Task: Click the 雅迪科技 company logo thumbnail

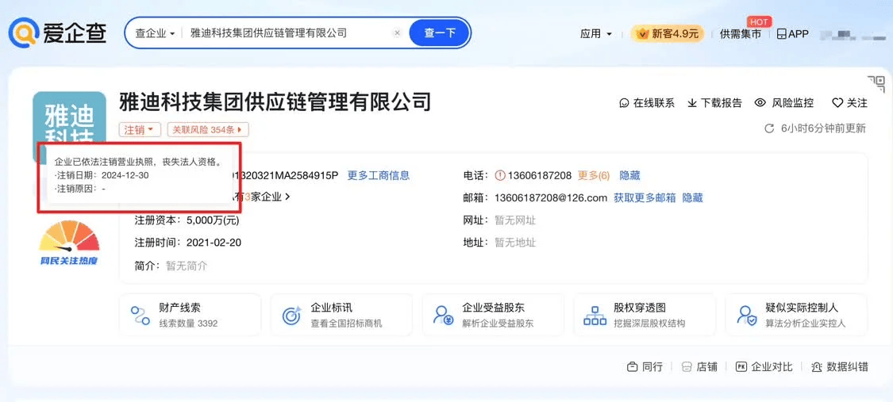Action: coord(70,117)
